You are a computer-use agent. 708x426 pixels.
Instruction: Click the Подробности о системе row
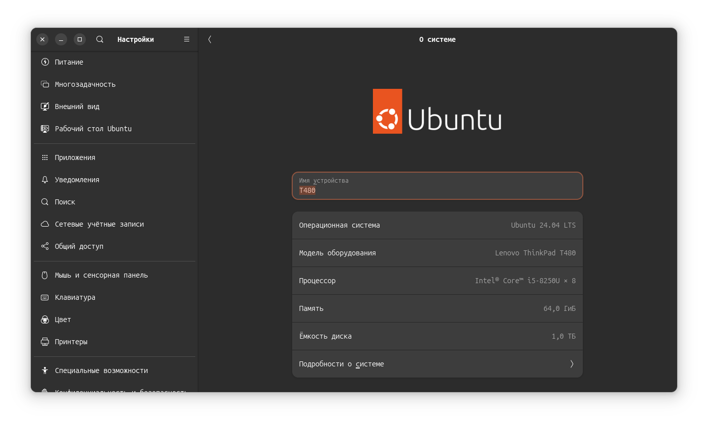tap(437, 364)
